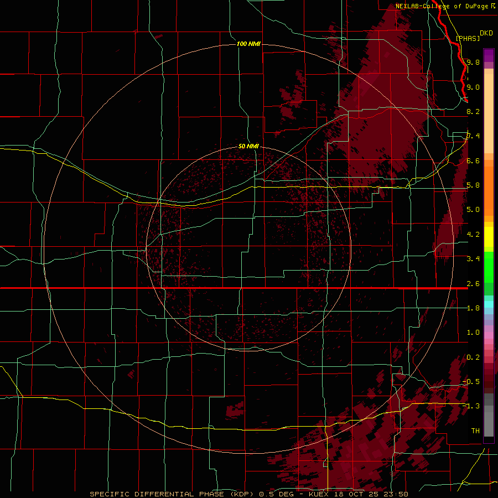Image resolution: width=498 pixels, height=498 pixels.
Task: Click the 1.8 scale value
Action: pyautogui.click(x=473, y=308)
